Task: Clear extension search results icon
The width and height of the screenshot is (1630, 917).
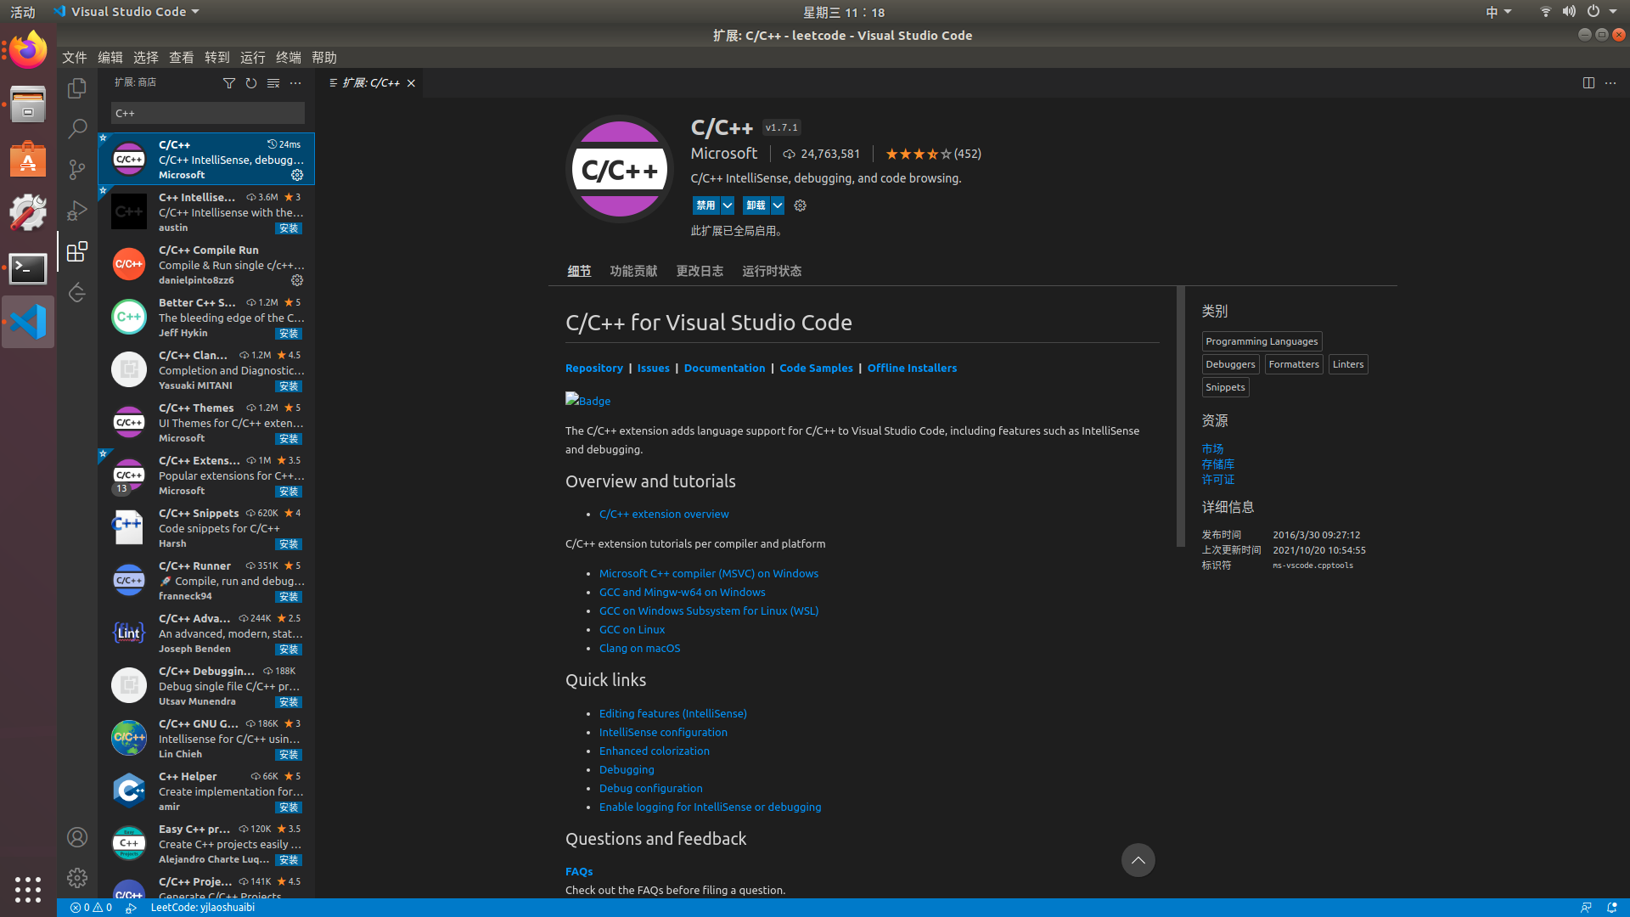Action: (273, 83)
